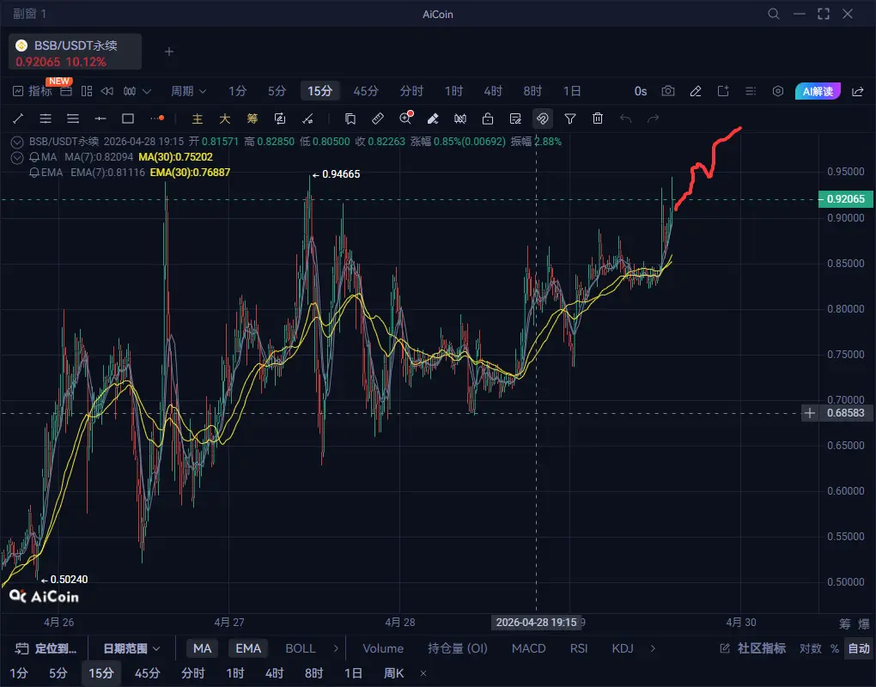
Task: Click the share icon beside AI解读
Action: [x=857, y=91]
